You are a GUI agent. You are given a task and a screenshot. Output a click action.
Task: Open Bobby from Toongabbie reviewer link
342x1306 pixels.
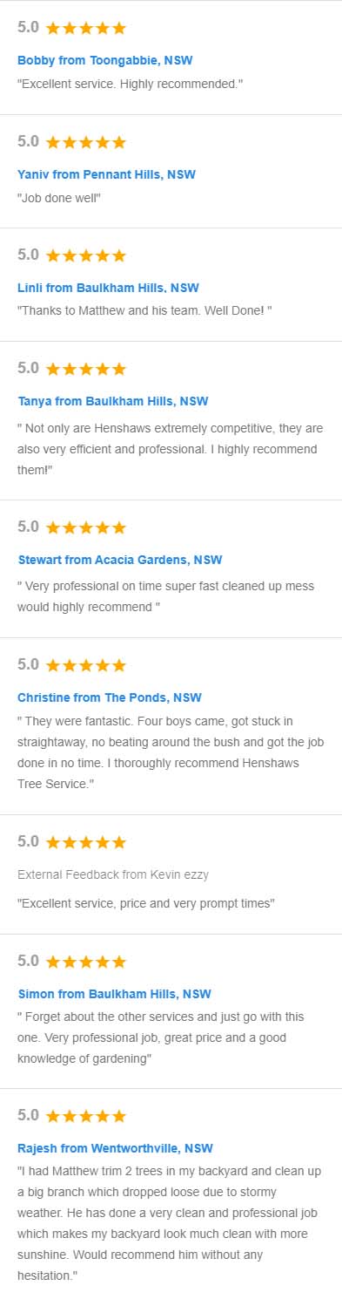coord(105,61)
